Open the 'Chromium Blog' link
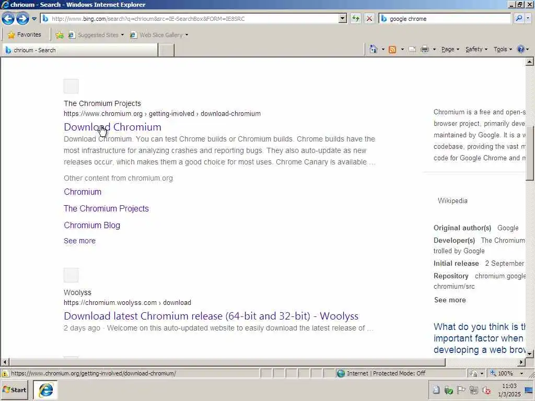Screen dimensions: 535x401 click(x=92, y=225)
